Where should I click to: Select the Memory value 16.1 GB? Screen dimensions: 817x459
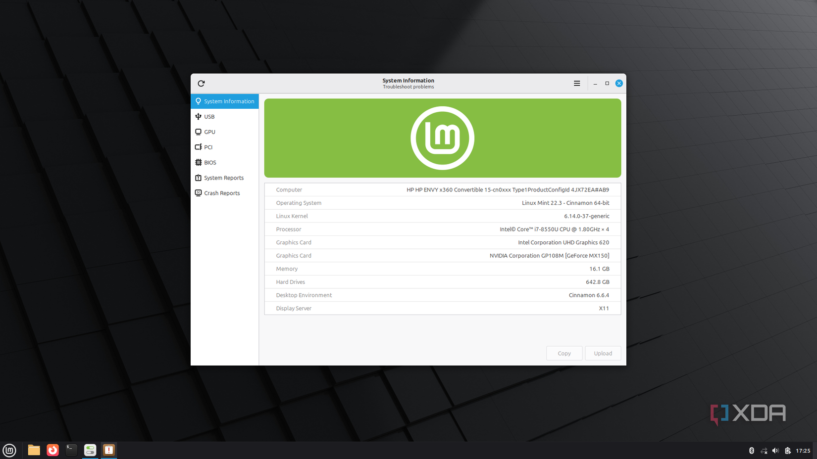pos(599,269)
